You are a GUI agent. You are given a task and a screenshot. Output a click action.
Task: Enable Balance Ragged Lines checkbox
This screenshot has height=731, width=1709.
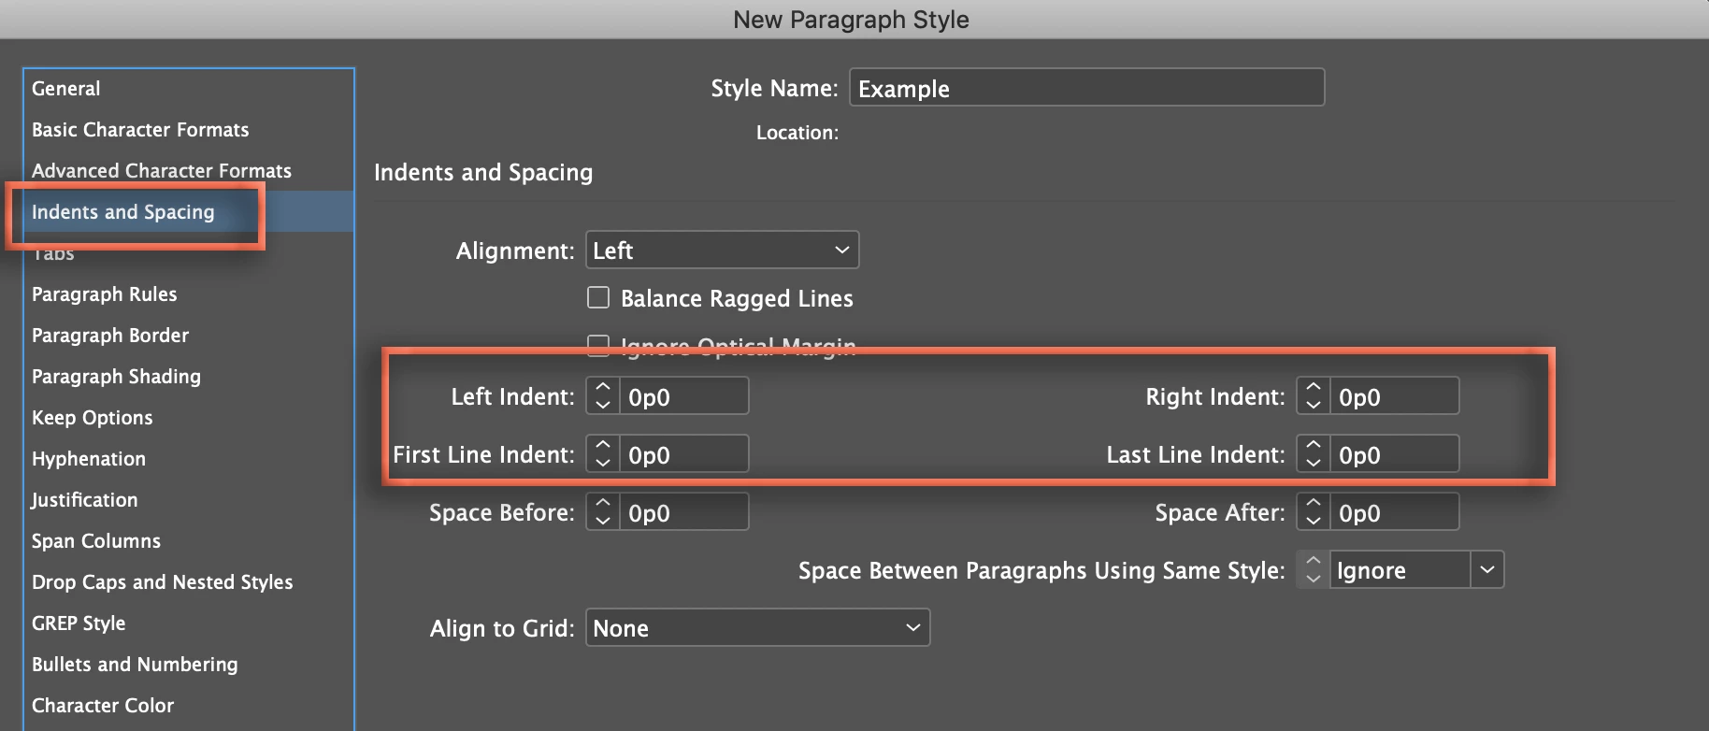click(598, 297)
